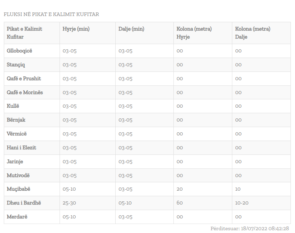Select the Merdarë crossing cell
This screenshot has width=295, height=233.
(17, 217)
